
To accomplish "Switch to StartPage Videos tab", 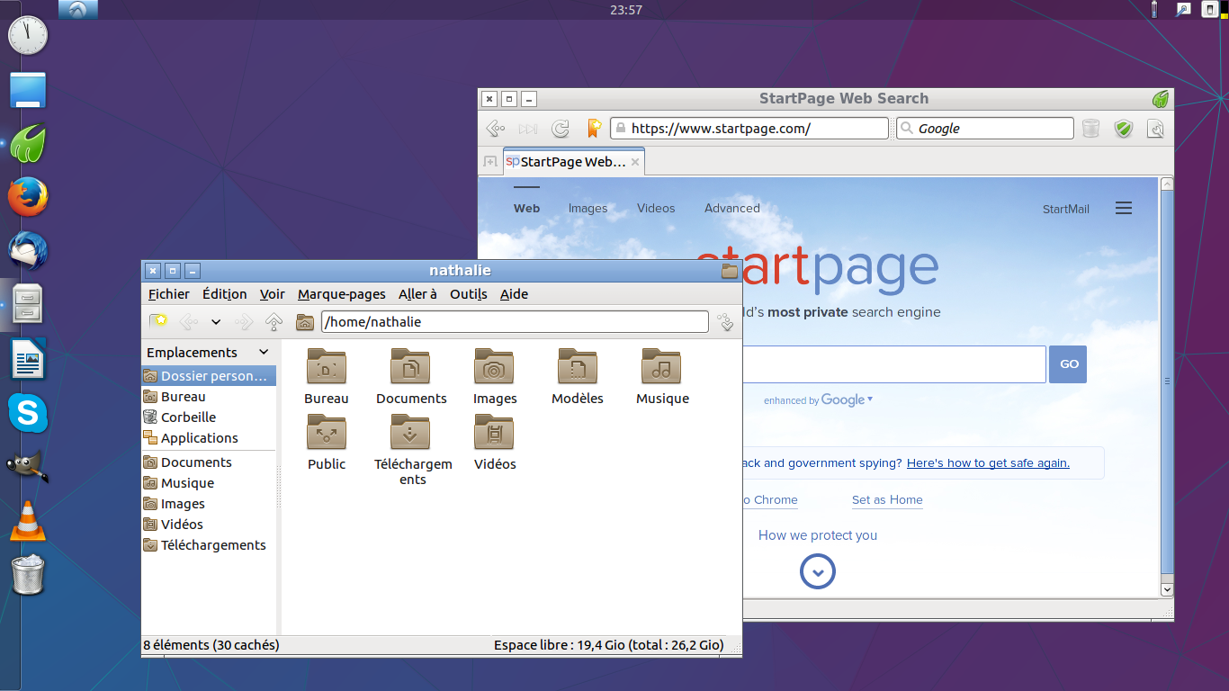I will 656,208.
